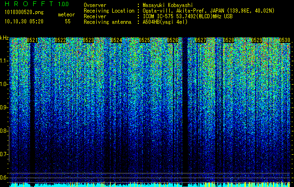The width and height of the screenshot is (294, 187).
Task: Click the filename 1010300520.png
Action: (24, 13)
